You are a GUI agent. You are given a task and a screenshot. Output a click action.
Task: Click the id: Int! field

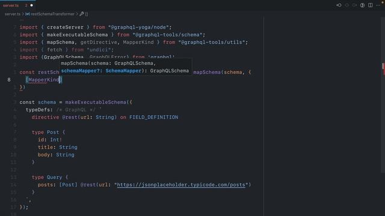pos(50,140)
